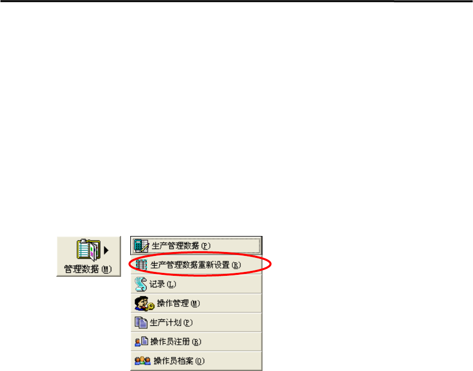Click the paper scroll icon beside 记录

click(140, 284)
